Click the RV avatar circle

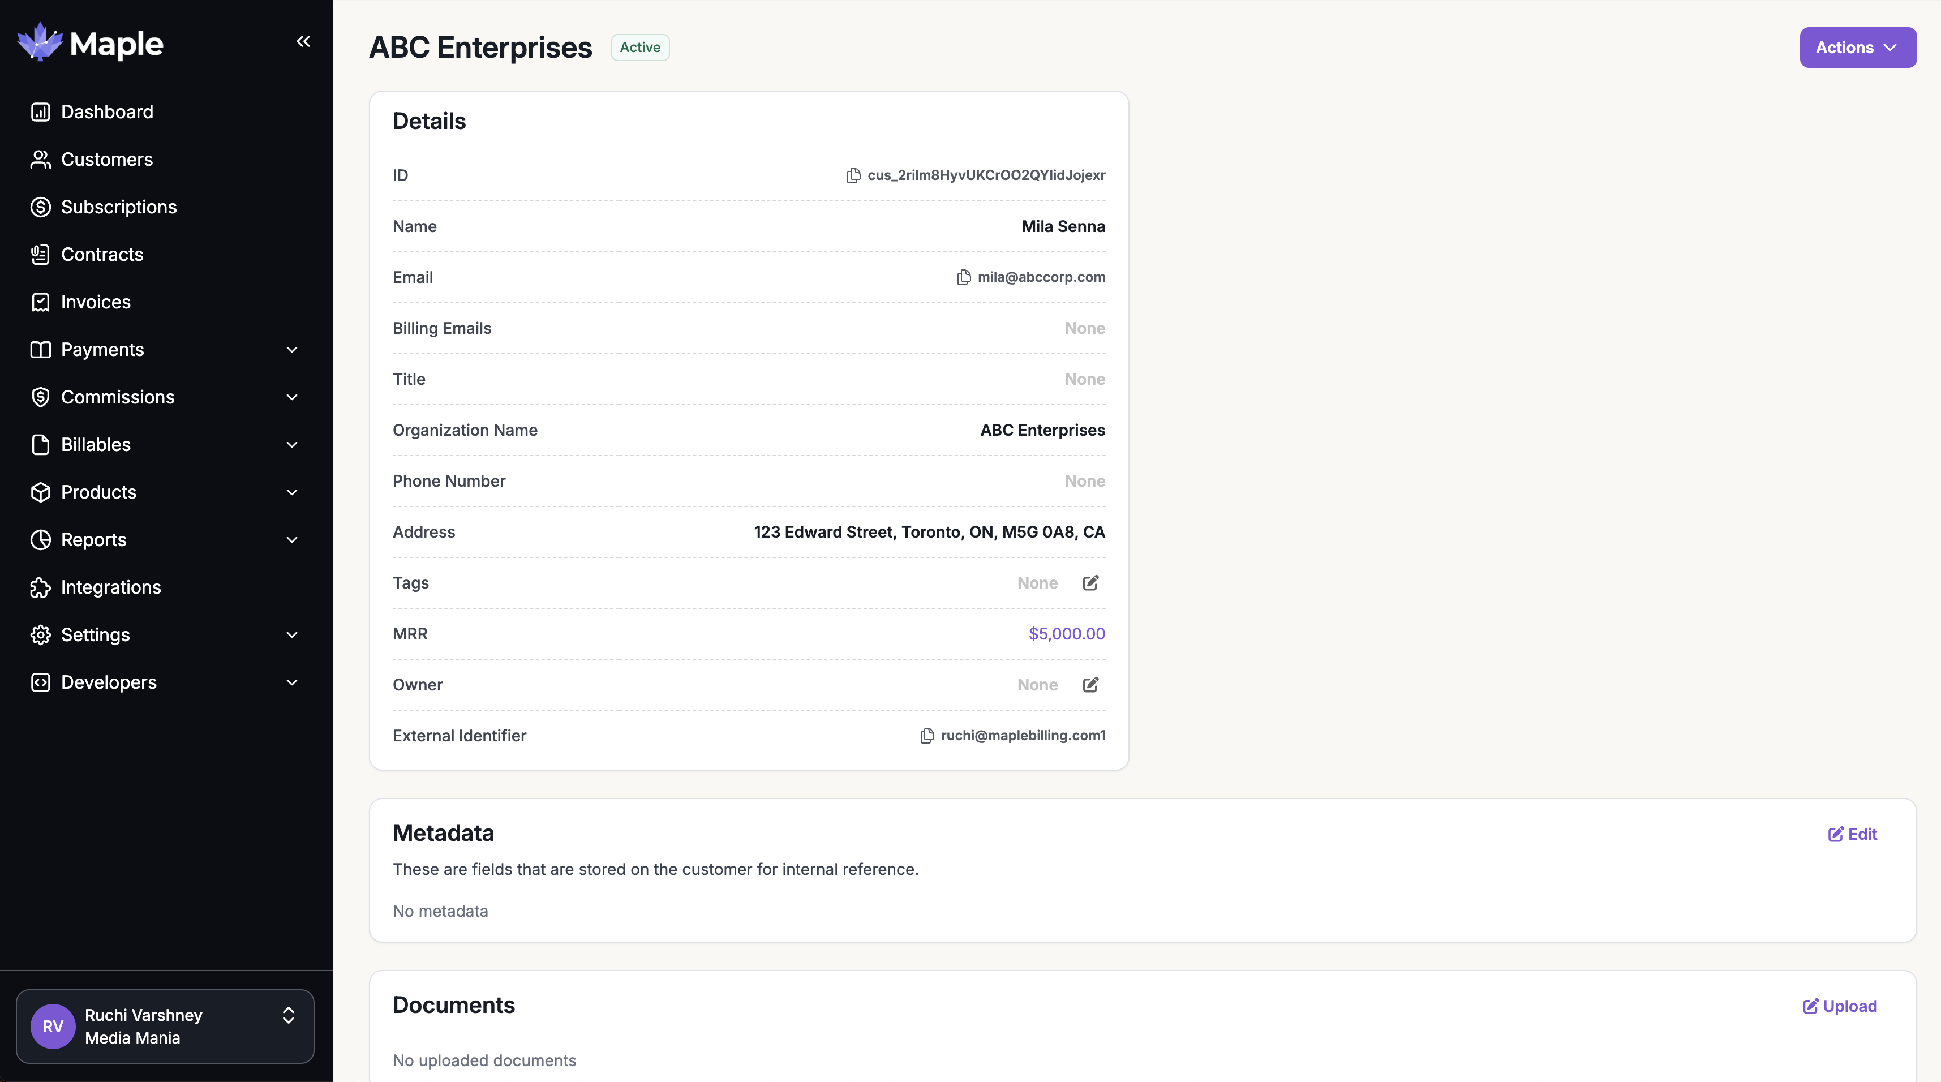click(53, 1026)
